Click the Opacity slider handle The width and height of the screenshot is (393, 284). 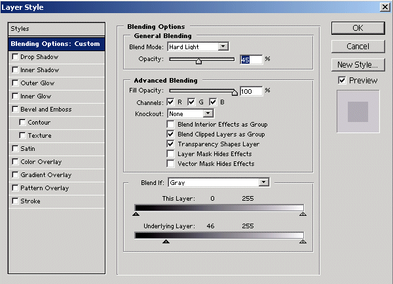[x=198, y=61]
